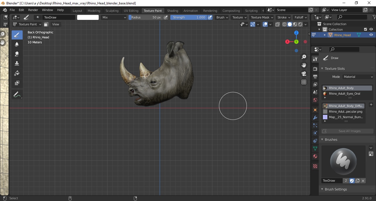
Task: Click the Radius slider field
Action: 146,17
